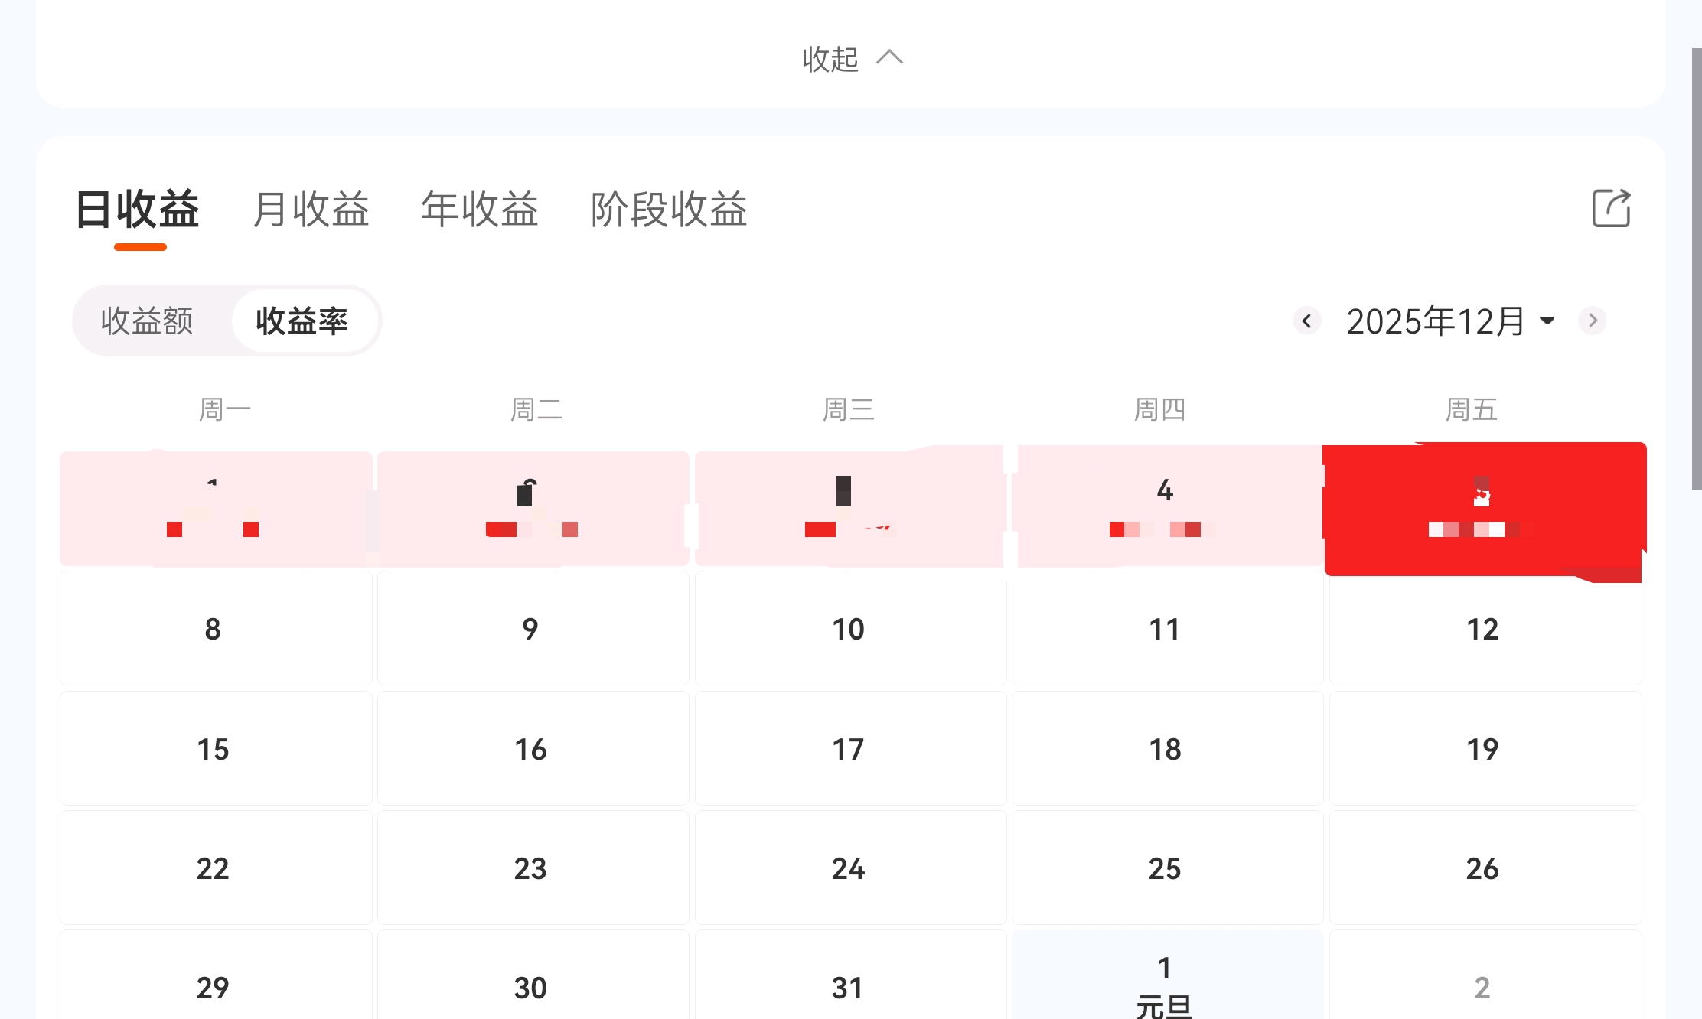Select day 31 in the calendar
This screenshot has width=1702, height=1019.
849,987
